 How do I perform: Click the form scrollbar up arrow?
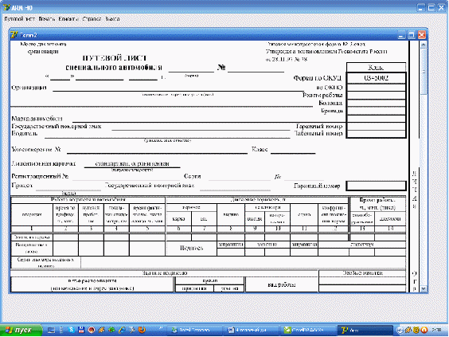(x=424, y=45)
